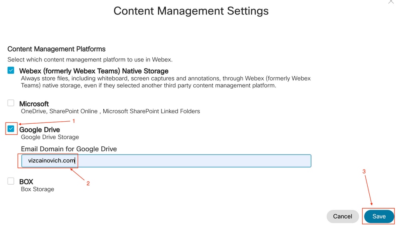
Task: Uncheck the Webex Native Storage checkbox
Action: 11,70
